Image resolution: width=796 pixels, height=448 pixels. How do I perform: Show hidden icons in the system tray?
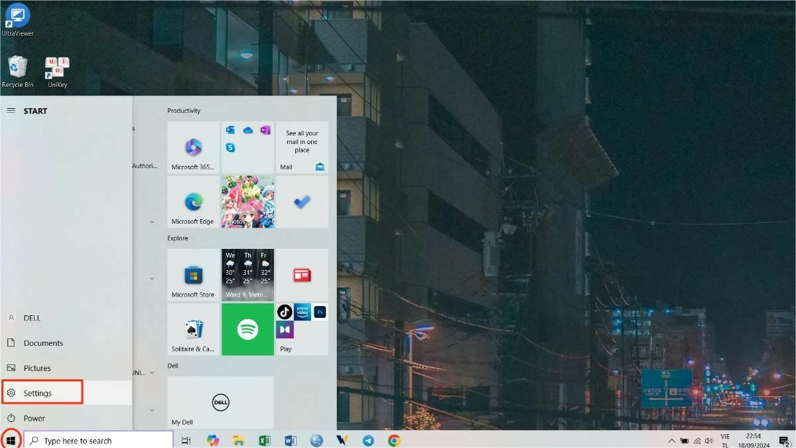[x=671, y=440]
